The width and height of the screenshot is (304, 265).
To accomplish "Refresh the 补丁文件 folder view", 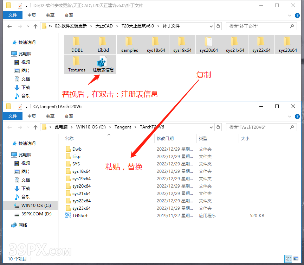I will (x=218, y=26).
